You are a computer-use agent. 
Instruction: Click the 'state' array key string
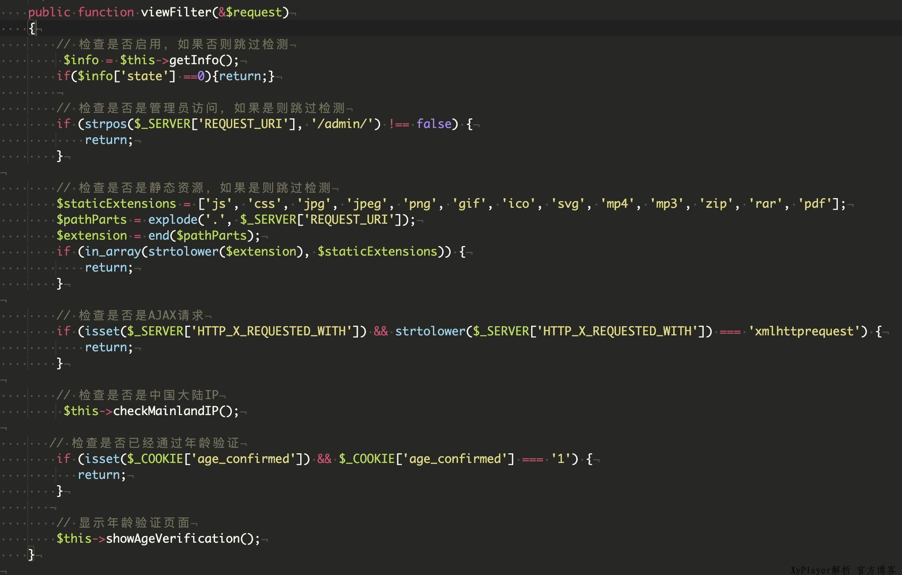pyautogui.click(x=144, y=76)
